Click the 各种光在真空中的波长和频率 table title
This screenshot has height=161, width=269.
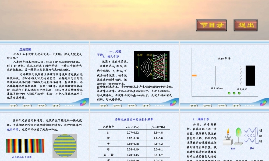tap(134, 119)
